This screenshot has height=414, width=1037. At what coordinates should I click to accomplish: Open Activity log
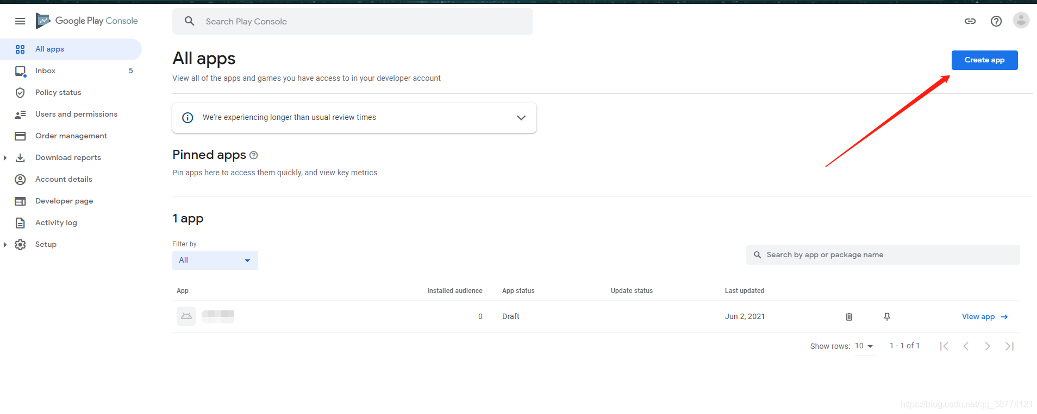pyautogui.click(x=71, y=223)
